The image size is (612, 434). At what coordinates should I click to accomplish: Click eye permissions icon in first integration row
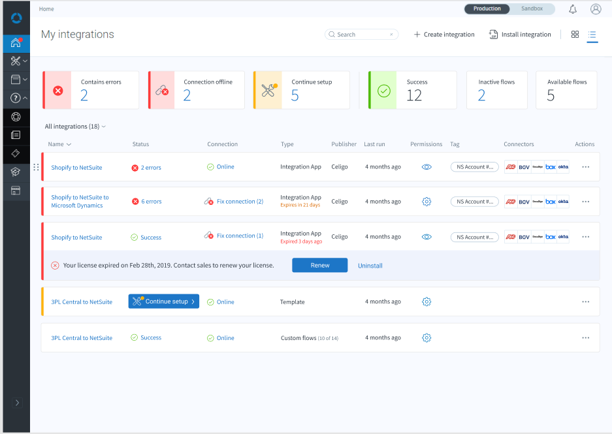pos(427,167)
